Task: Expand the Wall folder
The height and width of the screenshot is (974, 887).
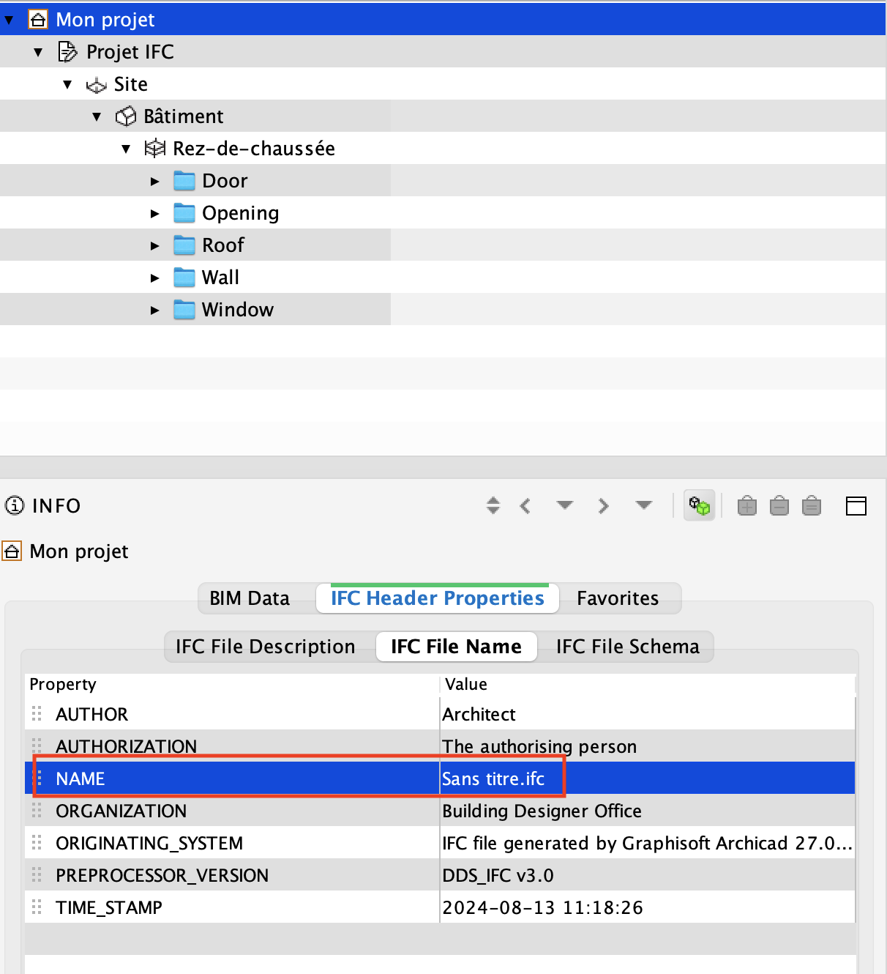Action: click(x=154, y=278)
